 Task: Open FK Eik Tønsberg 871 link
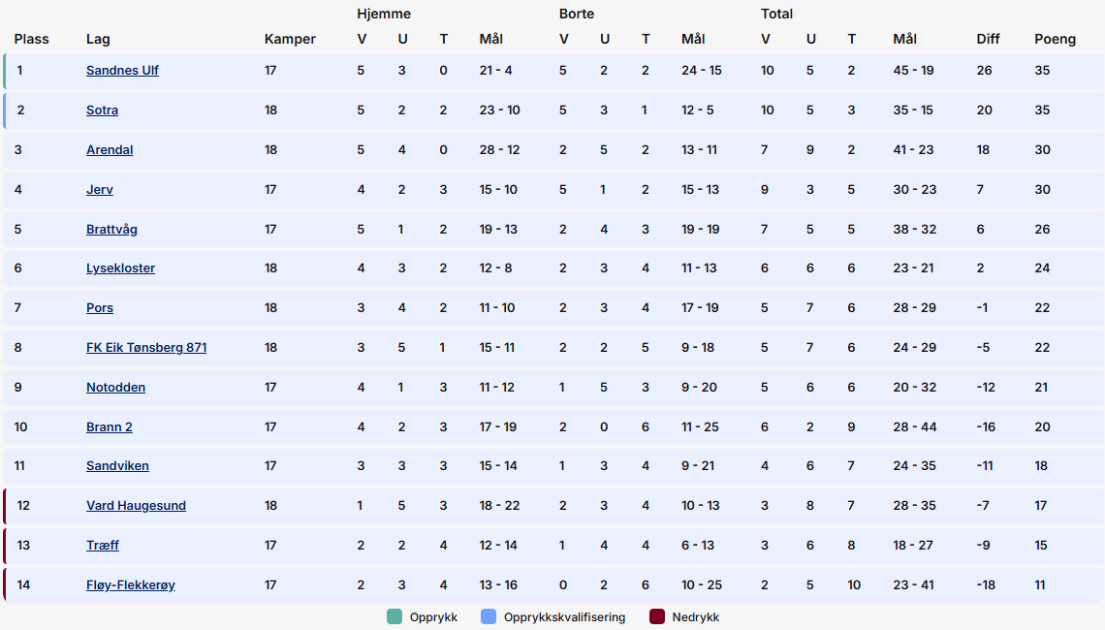click(146, 348)
